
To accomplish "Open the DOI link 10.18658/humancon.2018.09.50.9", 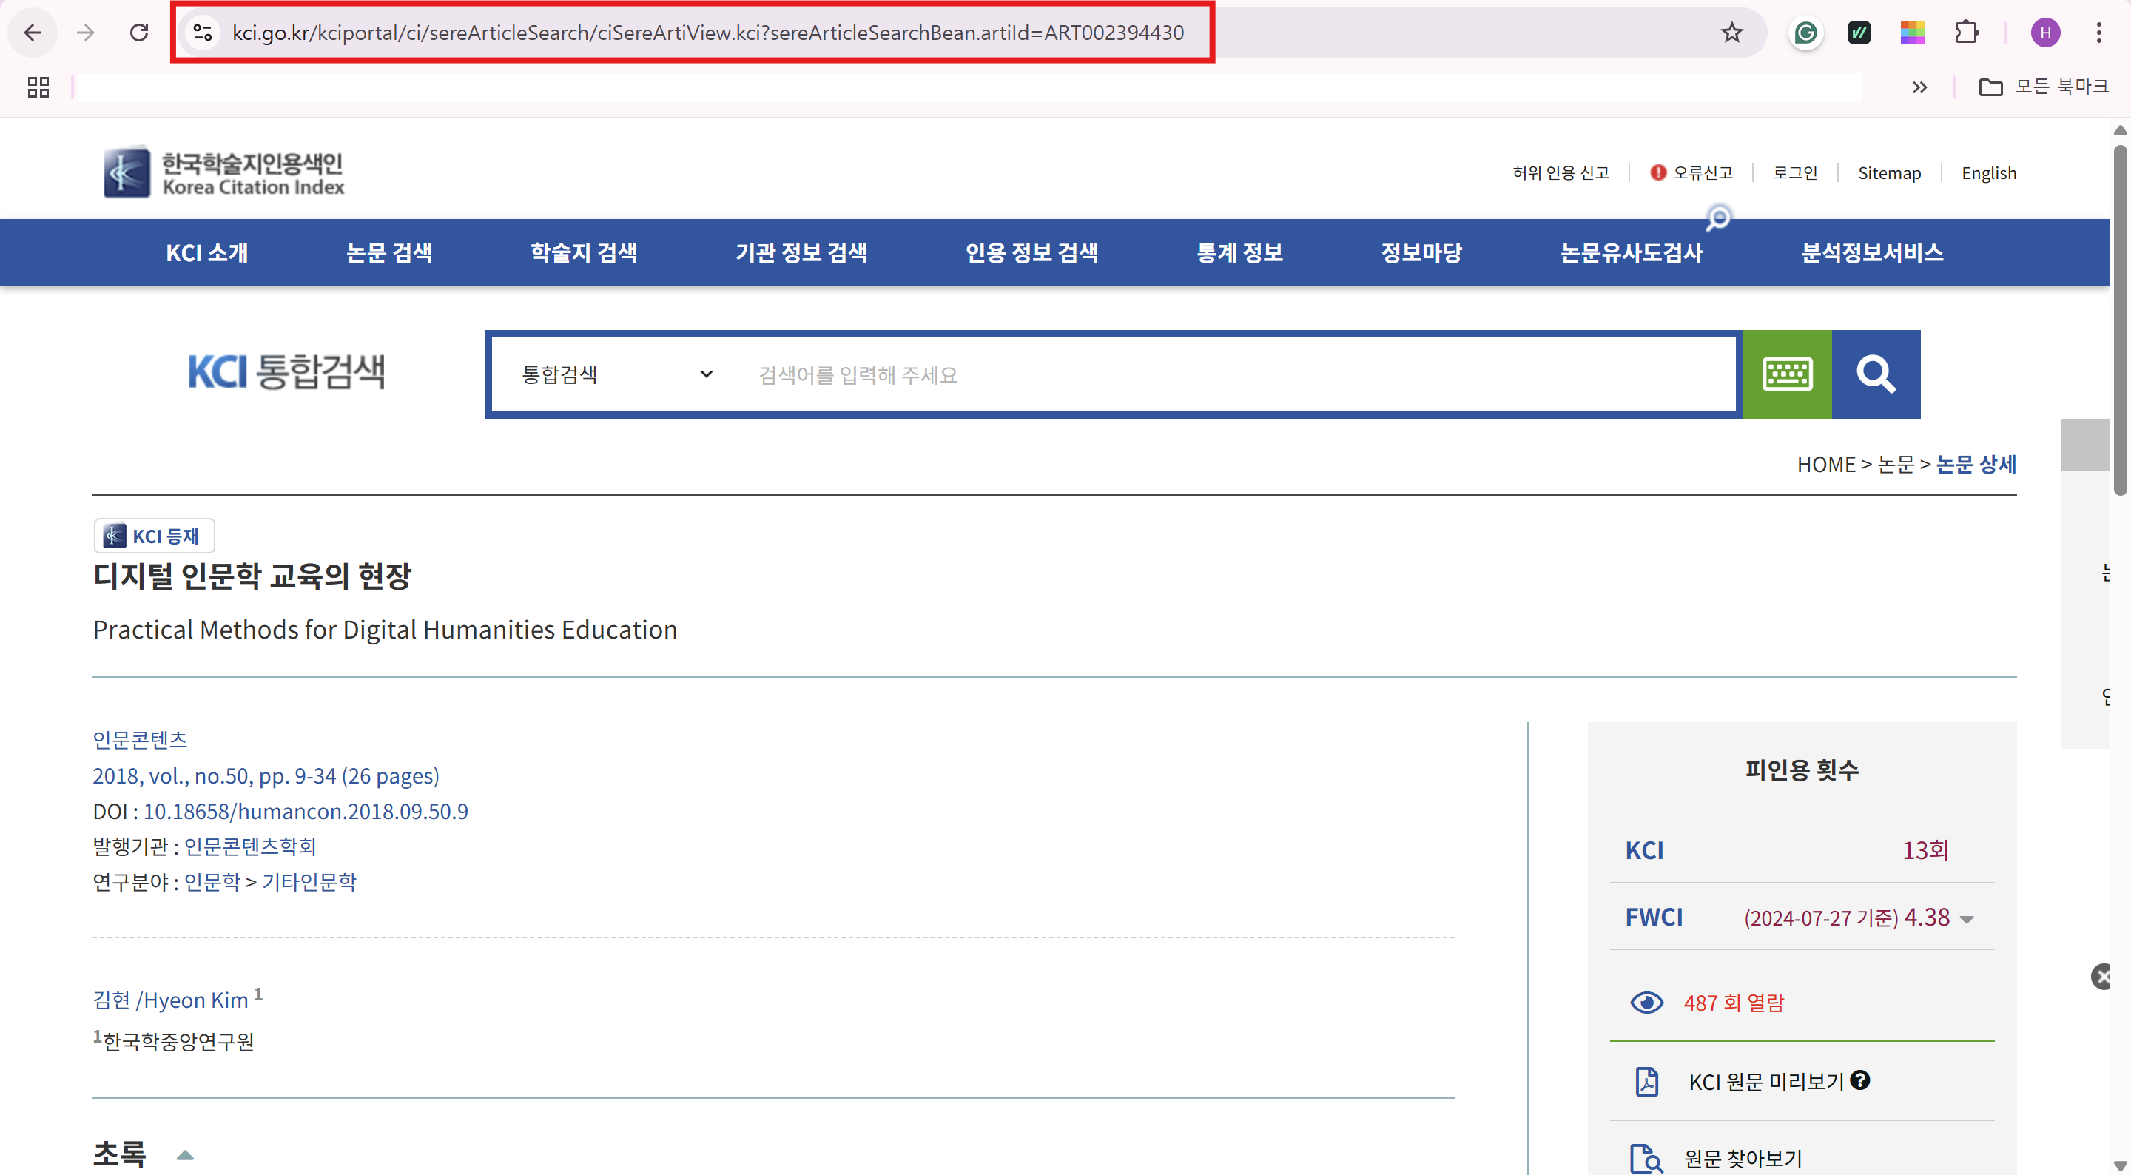I will [306, 811].
